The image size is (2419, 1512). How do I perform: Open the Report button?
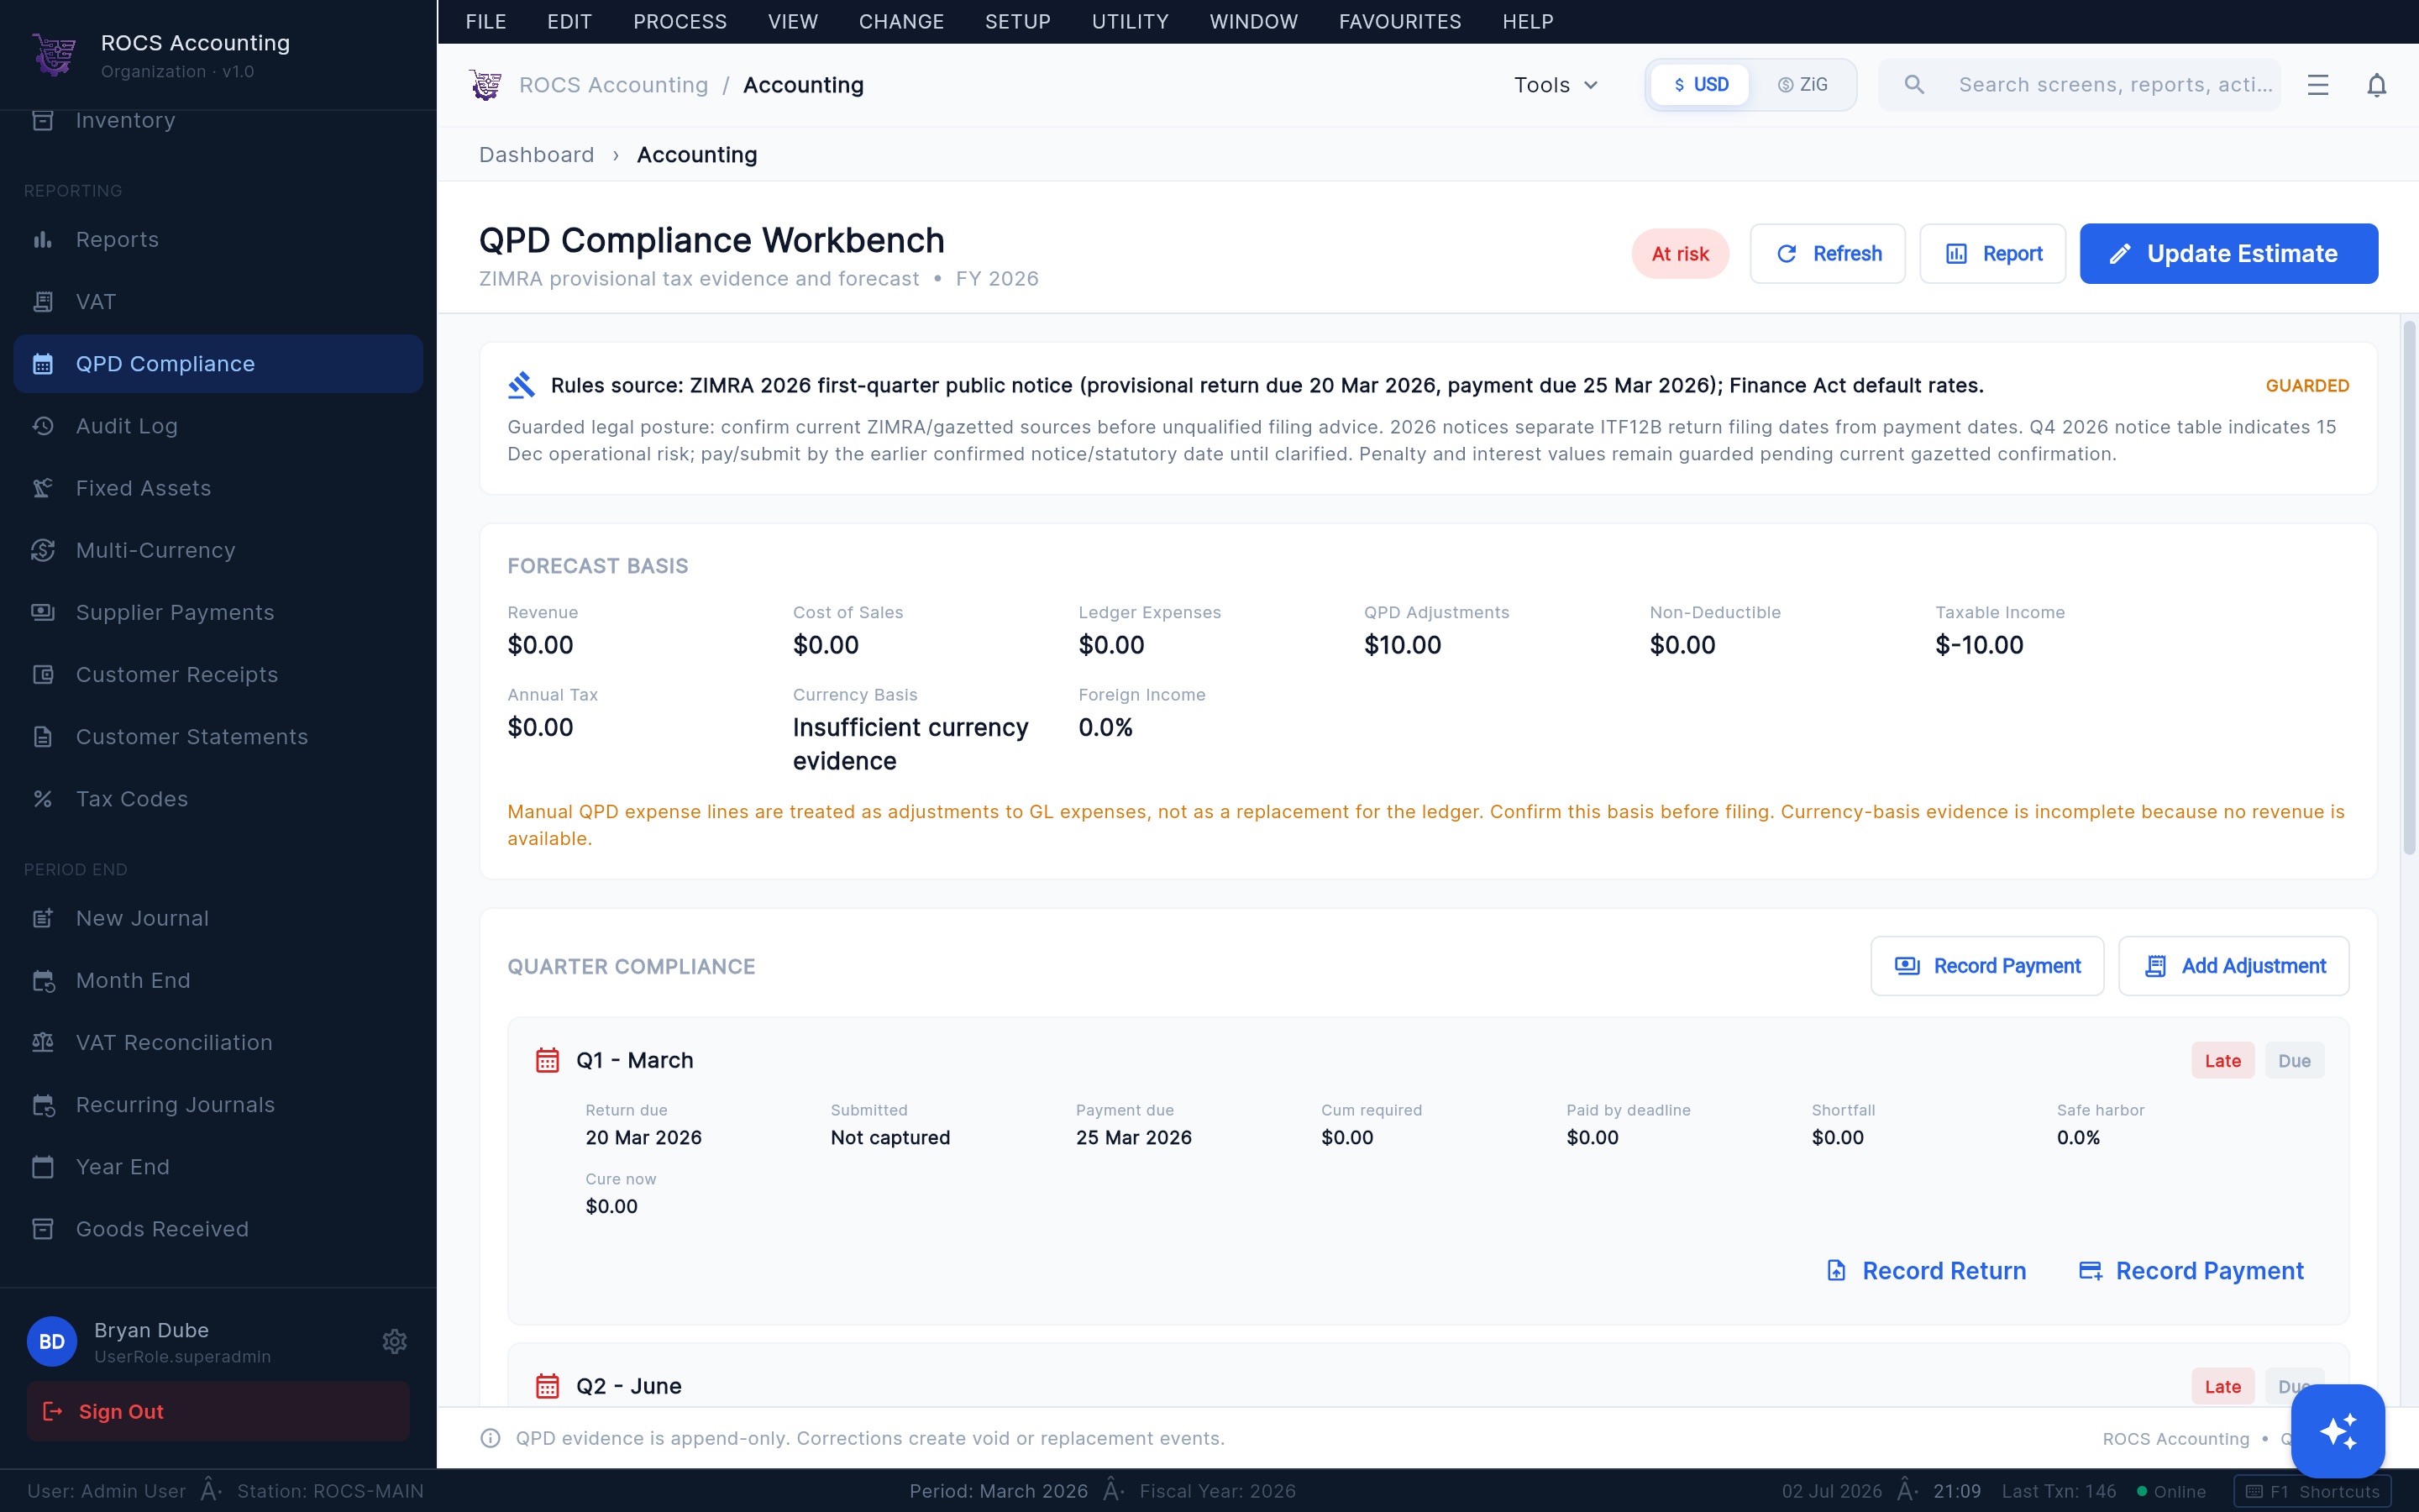(x=1992, y=254)
